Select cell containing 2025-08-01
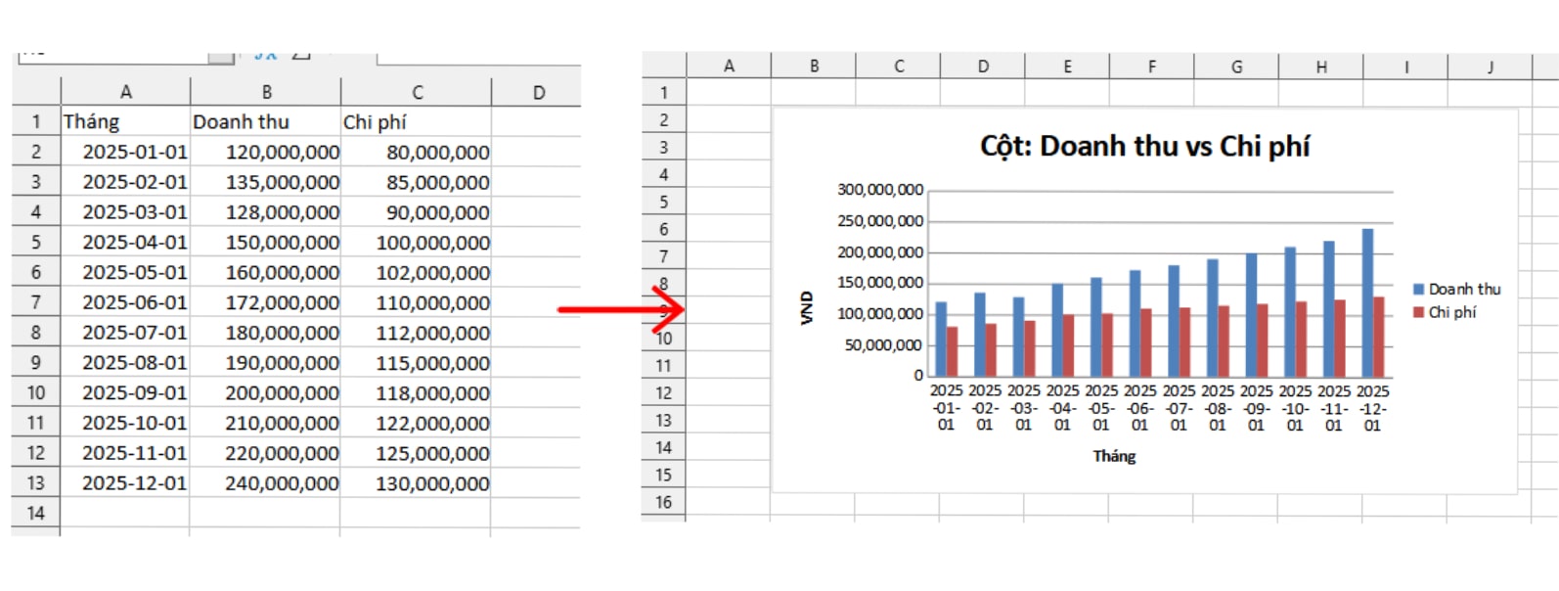 pyautogui.click(x=125, y=363)
